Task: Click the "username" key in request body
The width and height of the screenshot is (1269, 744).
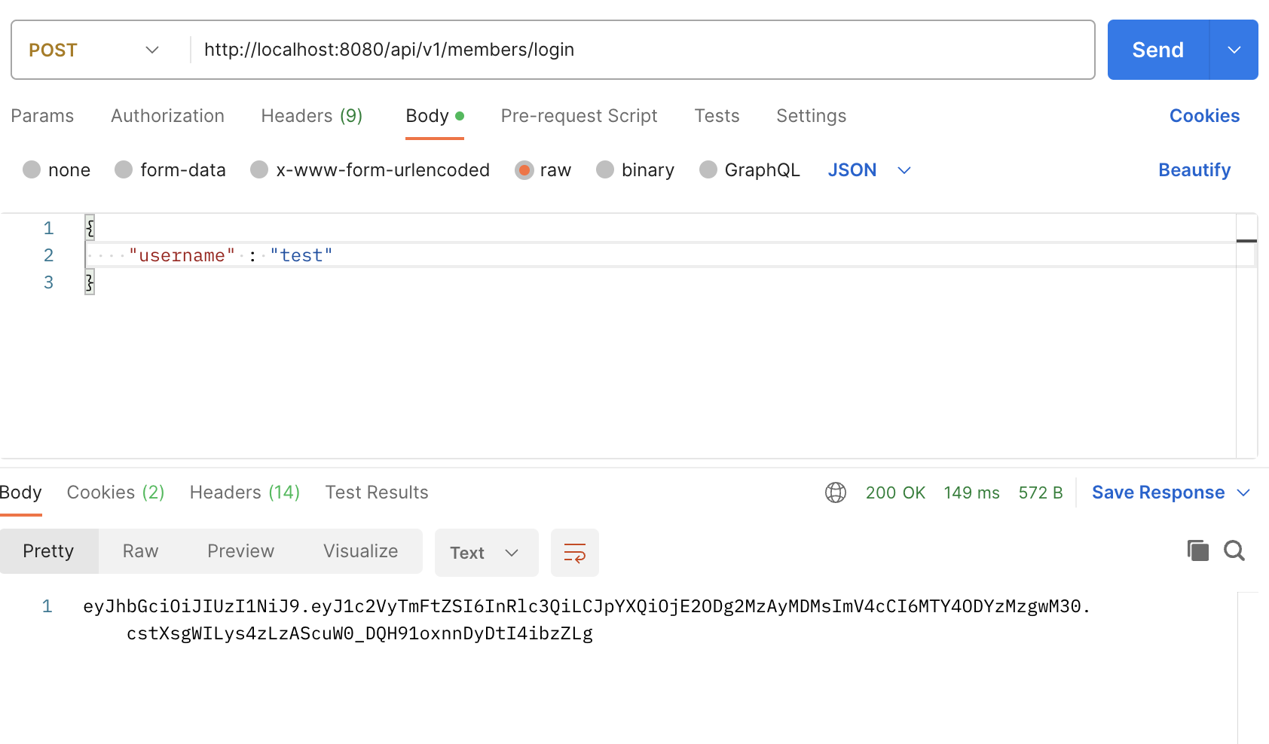Action: (x=182, y=255)
